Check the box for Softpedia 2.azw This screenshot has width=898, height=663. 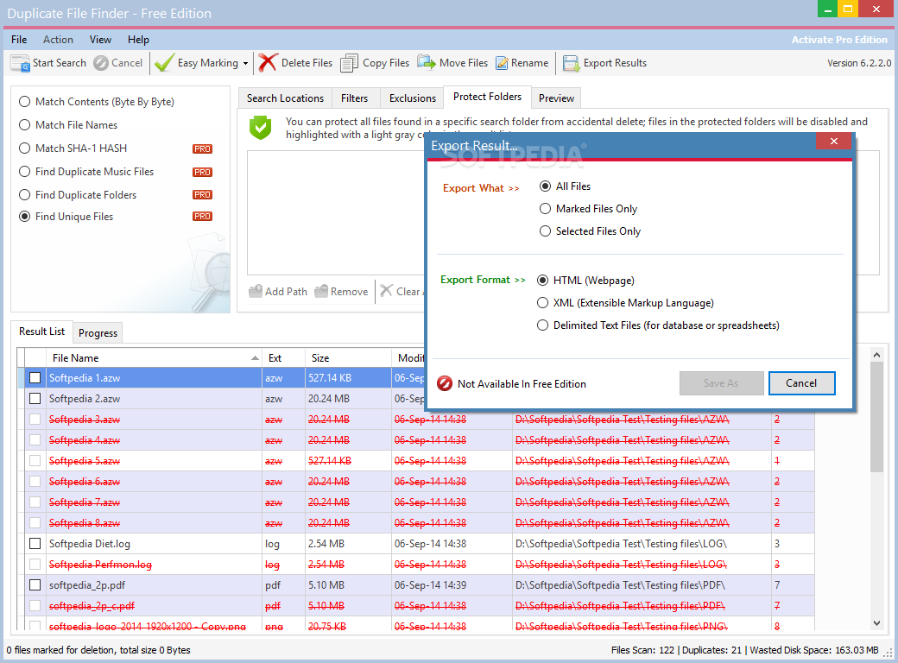35,399
